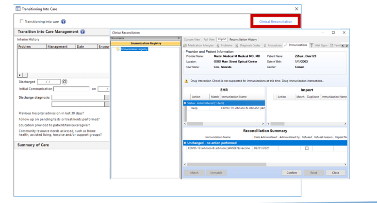
Task: Switch to the Full View tab
Action: 209,40
